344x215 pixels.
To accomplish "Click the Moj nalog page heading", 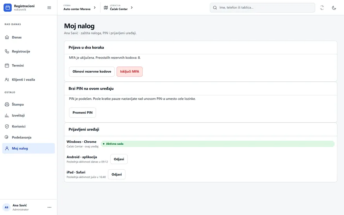I will click(79, 26).
